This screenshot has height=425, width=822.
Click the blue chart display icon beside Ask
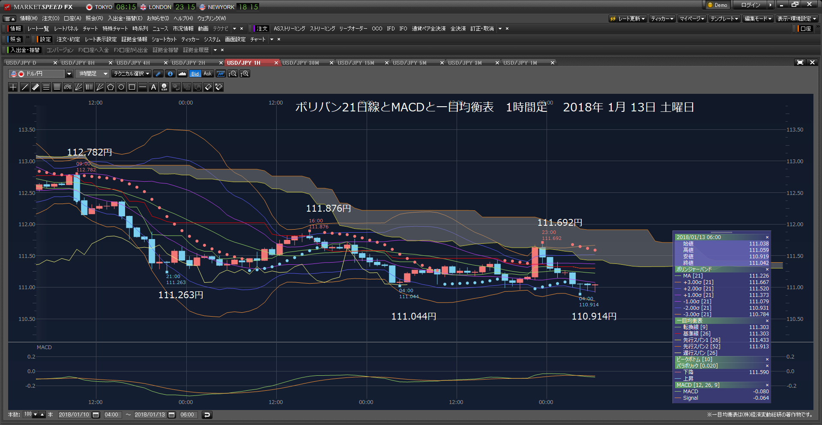(x=221, y=74)
